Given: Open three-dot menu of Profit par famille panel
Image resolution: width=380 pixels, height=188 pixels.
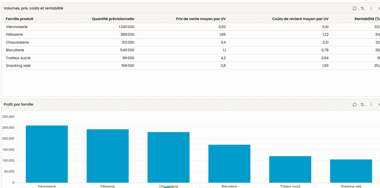Looking at the screenshot, I should (371, 105).
